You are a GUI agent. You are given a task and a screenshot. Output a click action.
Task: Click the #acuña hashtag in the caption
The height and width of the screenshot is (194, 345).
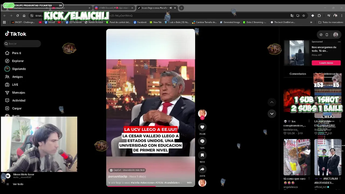(x=136, y=183)
